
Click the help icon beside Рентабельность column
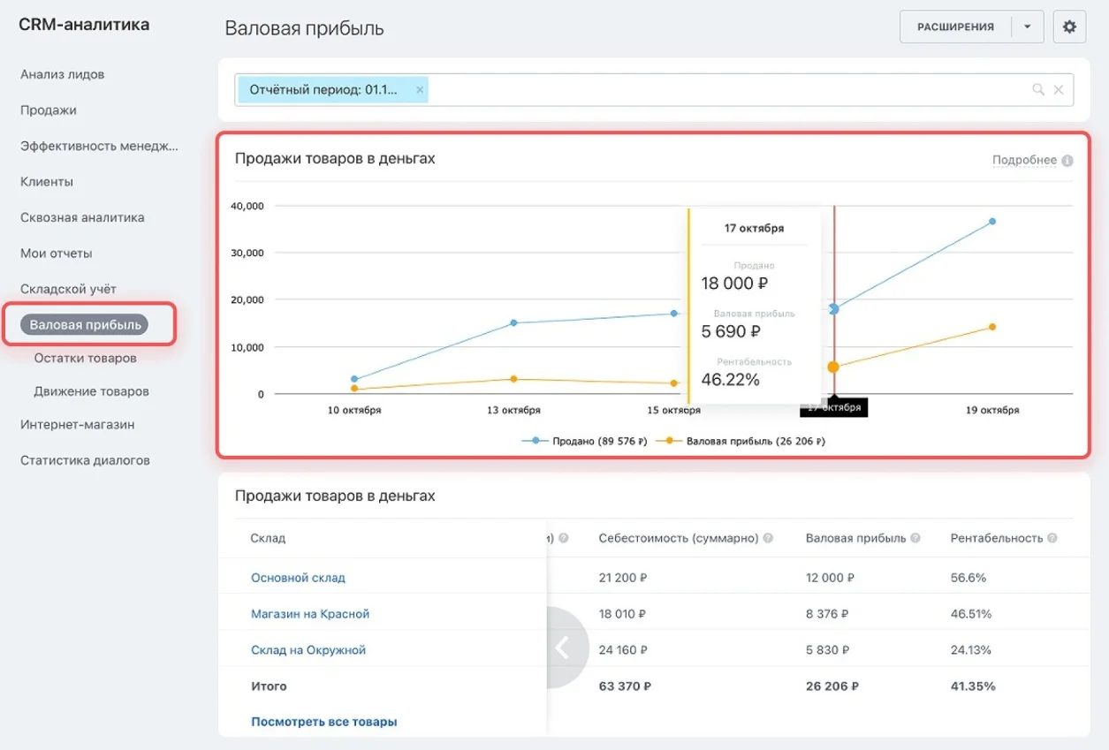pyautogui.click(x=1054, y=538)
